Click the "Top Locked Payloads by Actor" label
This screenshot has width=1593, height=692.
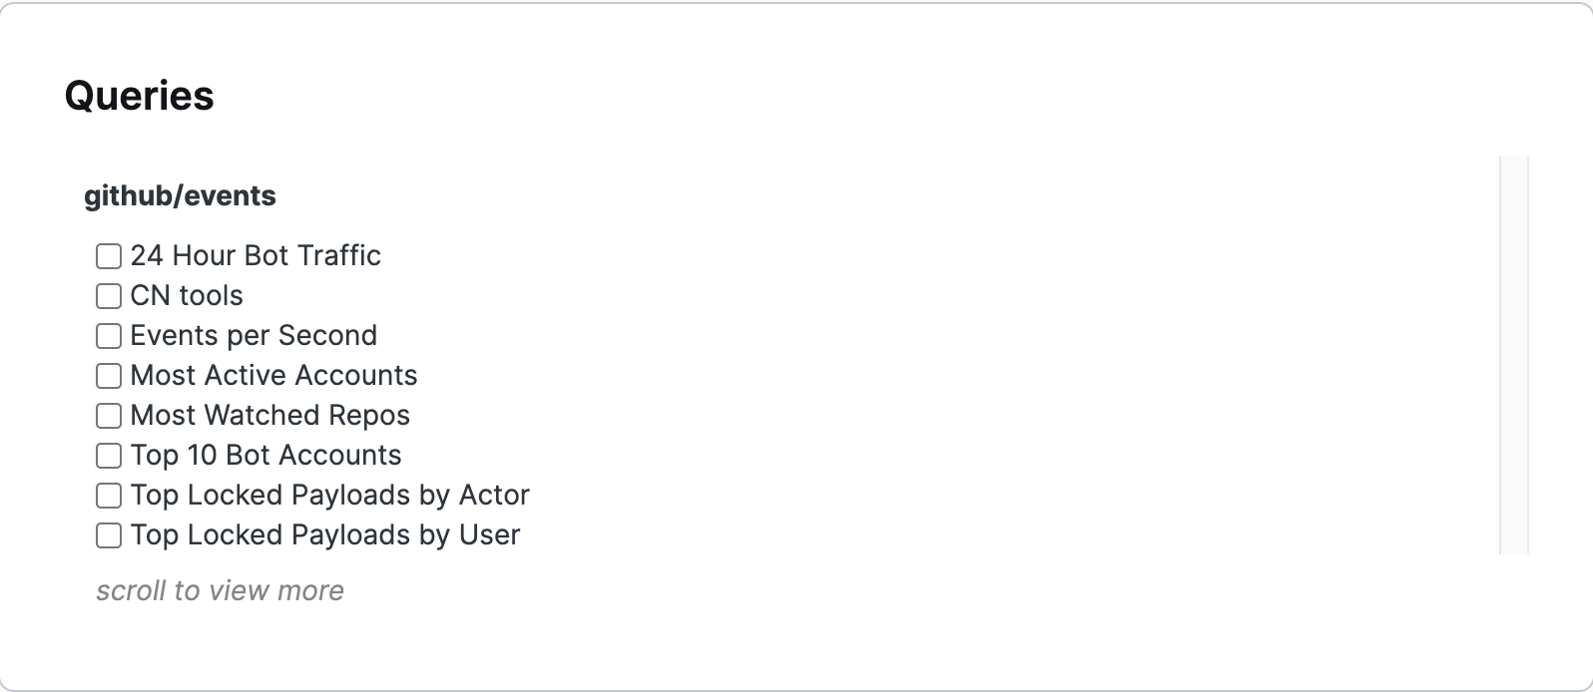pos(329,496)
